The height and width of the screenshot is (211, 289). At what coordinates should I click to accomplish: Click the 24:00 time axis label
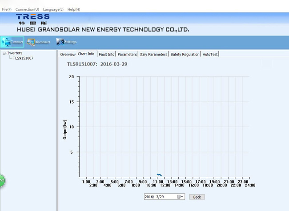pos(250,185)
